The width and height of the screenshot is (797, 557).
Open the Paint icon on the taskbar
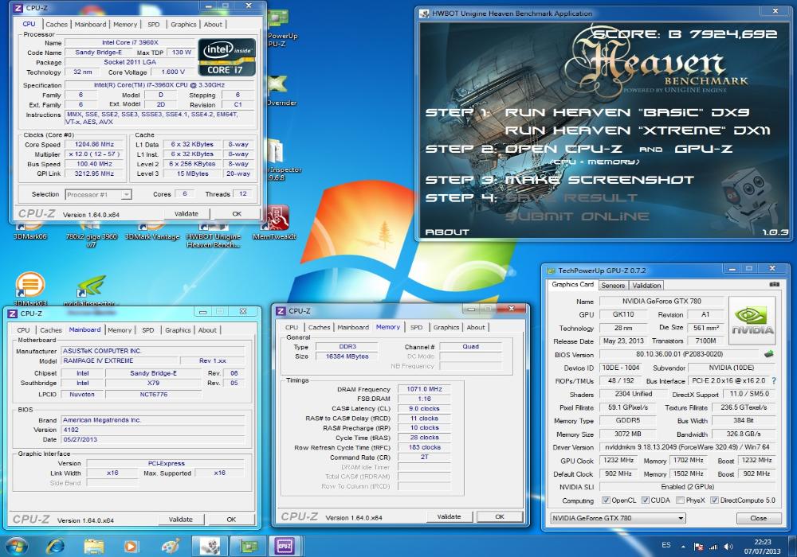[x=171, y=547]
